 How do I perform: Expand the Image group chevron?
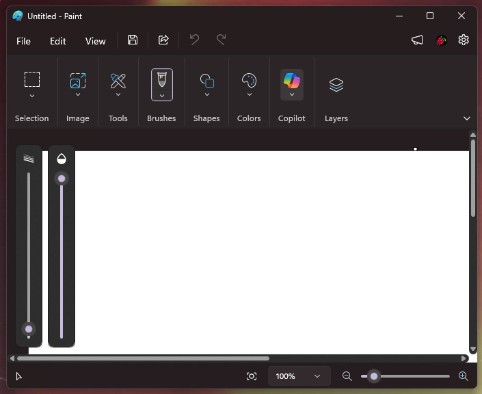78,94
